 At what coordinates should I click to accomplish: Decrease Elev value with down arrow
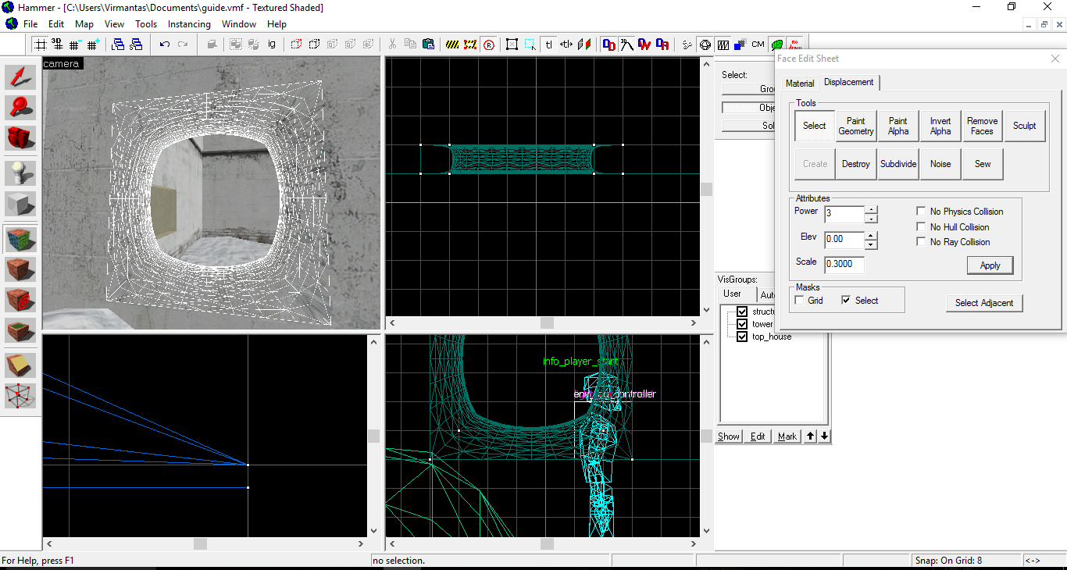pyautogui.click(x=871, y=245)
